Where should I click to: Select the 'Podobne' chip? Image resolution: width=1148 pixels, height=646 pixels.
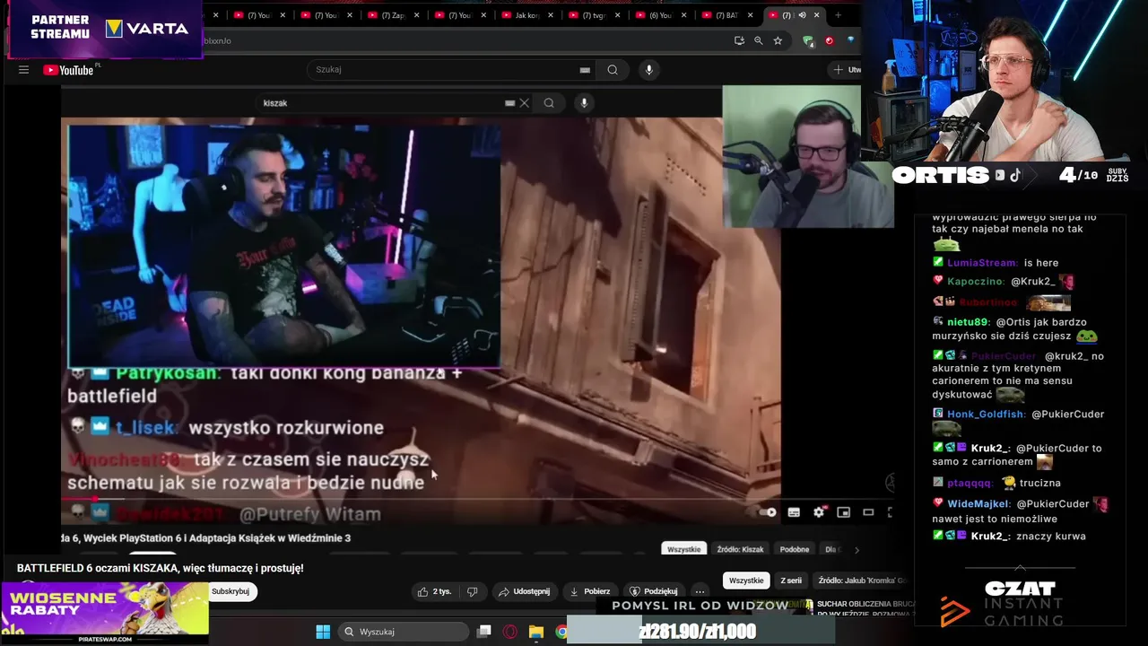(795, 549)
